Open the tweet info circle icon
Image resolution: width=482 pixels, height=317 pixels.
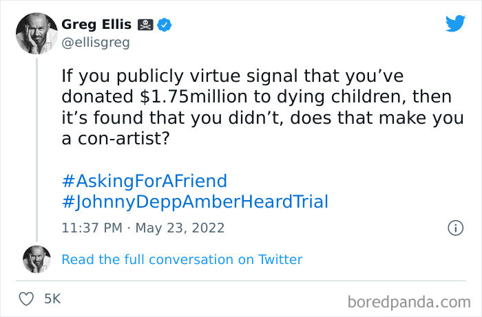[x=454, y=228]
